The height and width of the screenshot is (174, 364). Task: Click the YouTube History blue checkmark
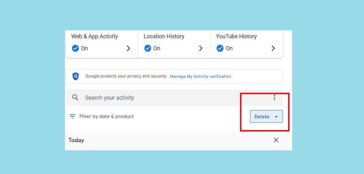point(220,48)
